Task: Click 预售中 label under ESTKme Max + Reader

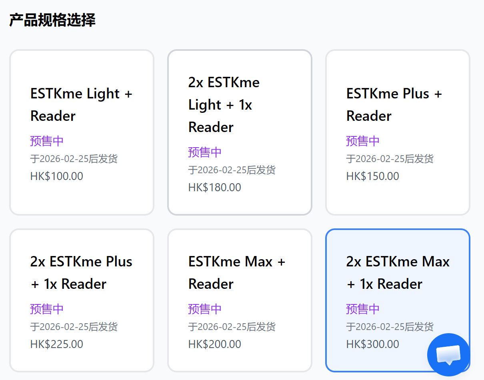Action: [205, 309]
